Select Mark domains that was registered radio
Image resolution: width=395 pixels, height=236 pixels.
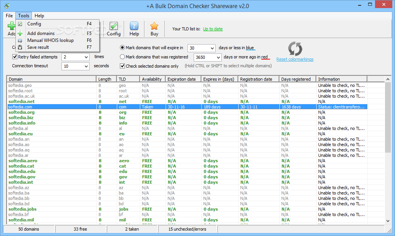(122, 57)
